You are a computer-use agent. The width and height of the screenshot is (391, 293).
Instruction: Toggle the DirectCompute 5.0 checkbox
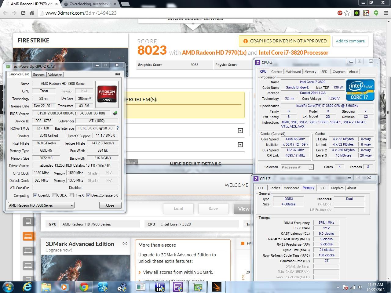pyautogui.click(x=88, y=195)
